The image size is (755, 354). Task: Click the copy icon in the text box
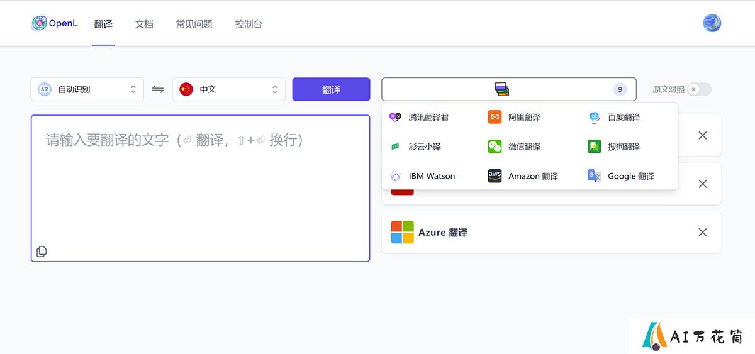pos(42,252)
